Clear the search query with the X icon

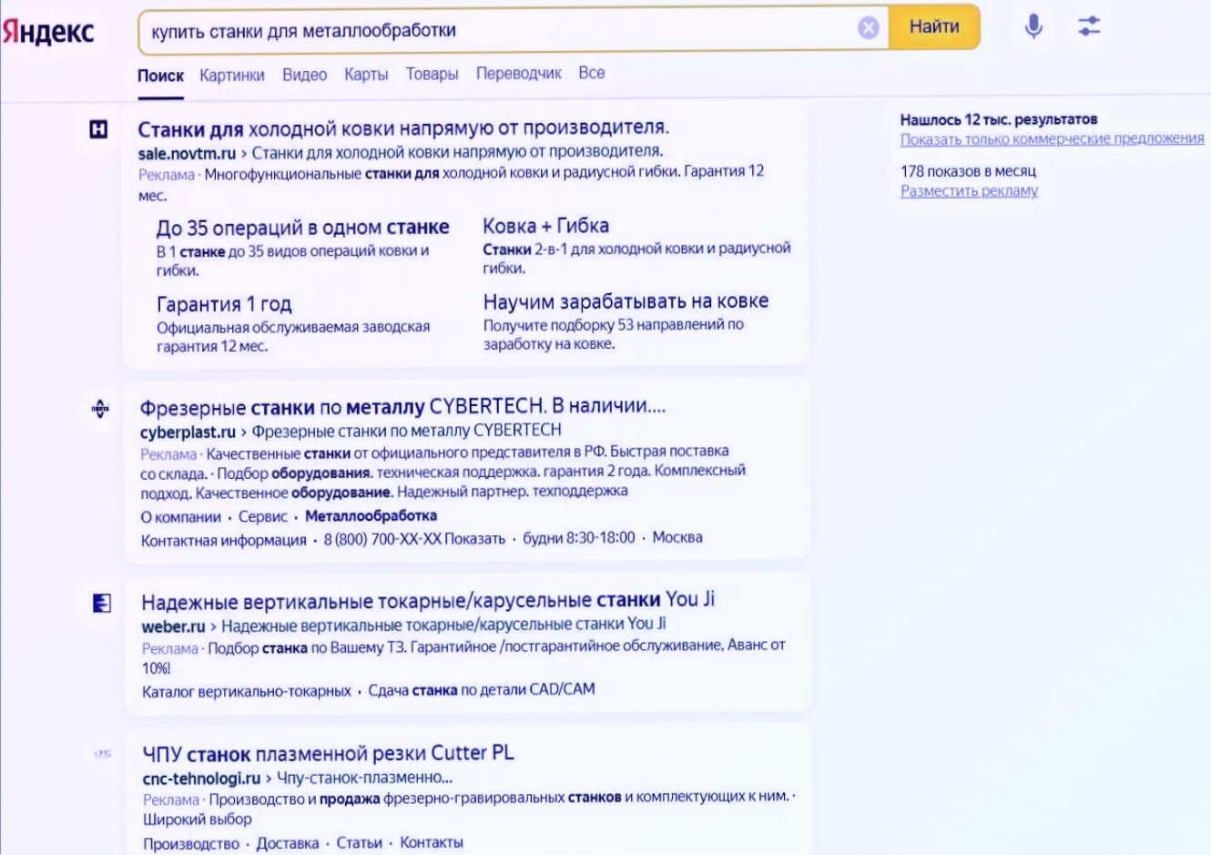[x=867, y=28]
